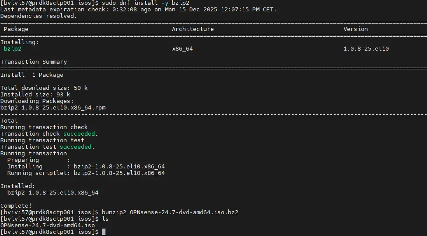
Task: Click the 'Running scriptlet' line
Action: click(x=86, y=173)
